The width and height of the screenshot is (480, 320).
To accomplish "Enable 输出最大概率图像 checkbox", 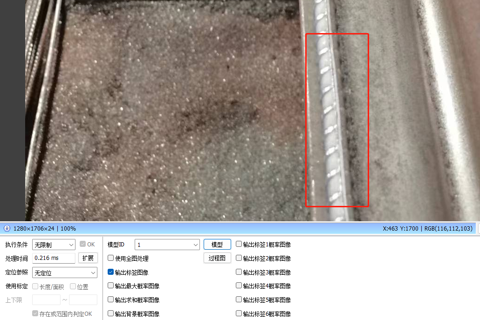I will 111,286.
